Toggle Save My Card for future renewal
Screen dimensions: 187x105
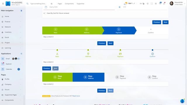(45, 13)
